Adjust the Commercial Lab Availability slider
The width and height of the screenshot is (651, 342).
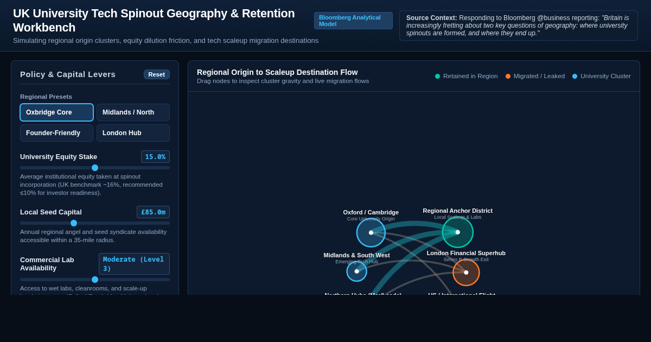tap(95, 280)
